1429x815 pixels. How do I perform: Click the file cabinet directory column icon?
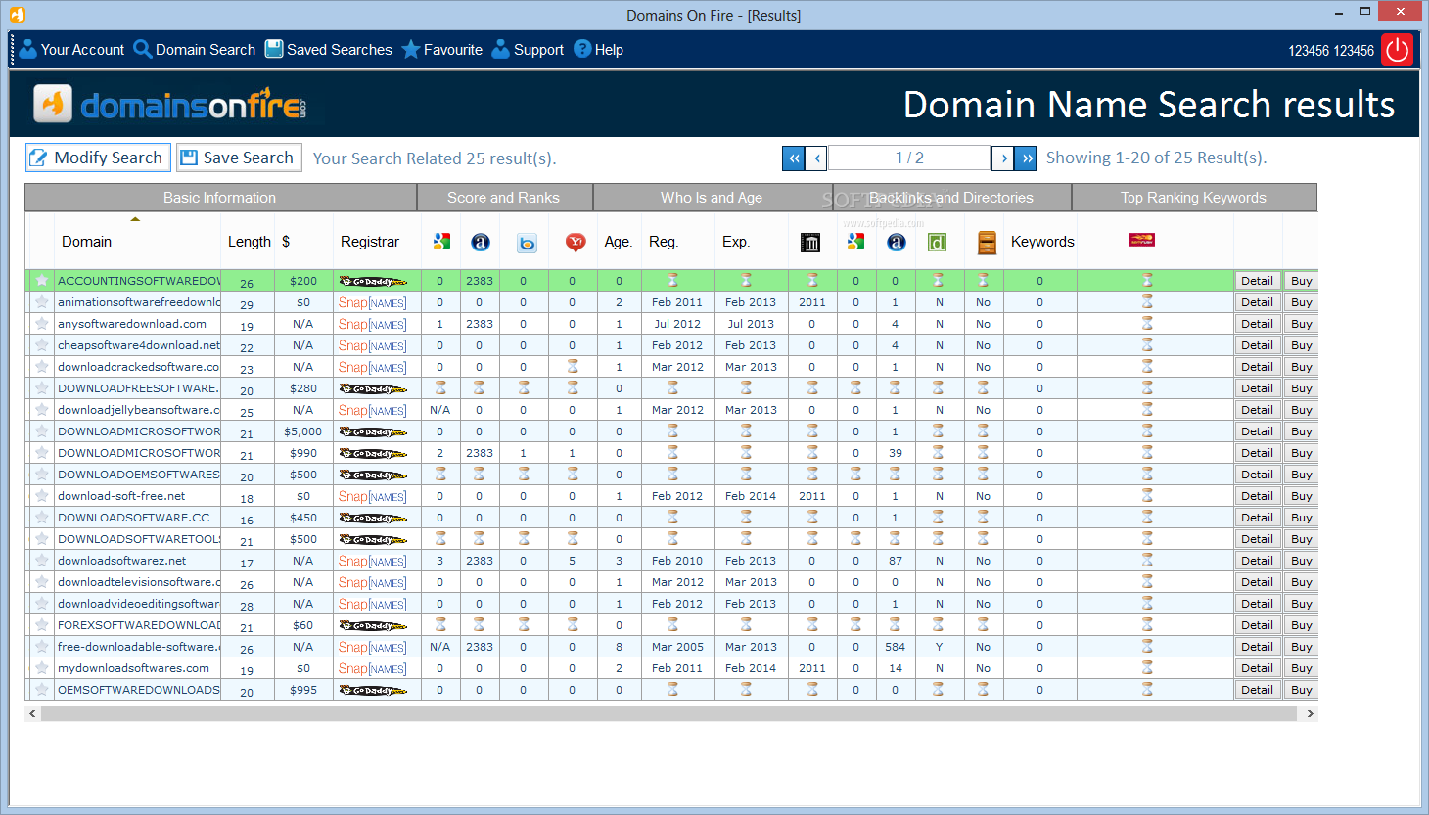987,243
